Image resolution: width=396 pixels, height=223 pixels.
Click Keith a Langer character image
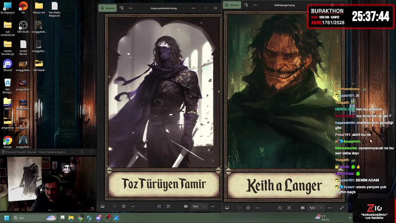click(284, 91)
